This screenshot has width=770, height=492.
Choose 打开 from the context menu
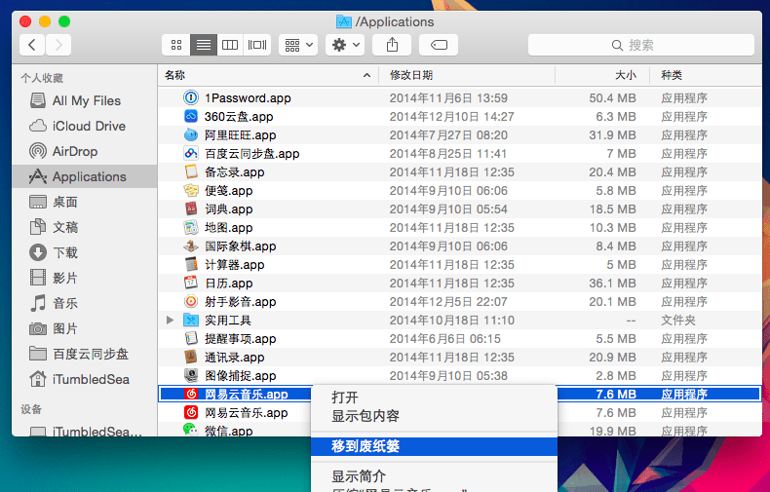click(x=434, y=397)
